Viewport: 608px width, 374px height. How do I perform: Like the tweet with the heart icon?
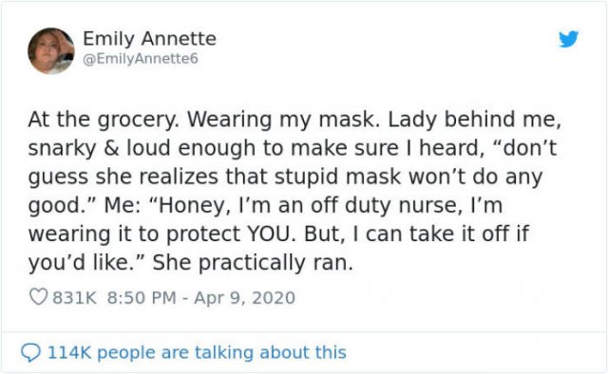tap(38, 297)
